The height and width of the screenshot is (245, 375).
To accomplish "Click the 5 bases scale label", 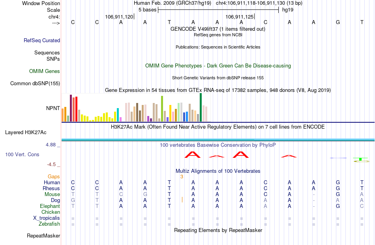I will click(147, 10).
